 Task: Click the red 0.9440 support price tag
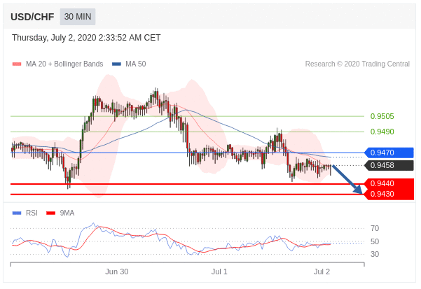389,183
